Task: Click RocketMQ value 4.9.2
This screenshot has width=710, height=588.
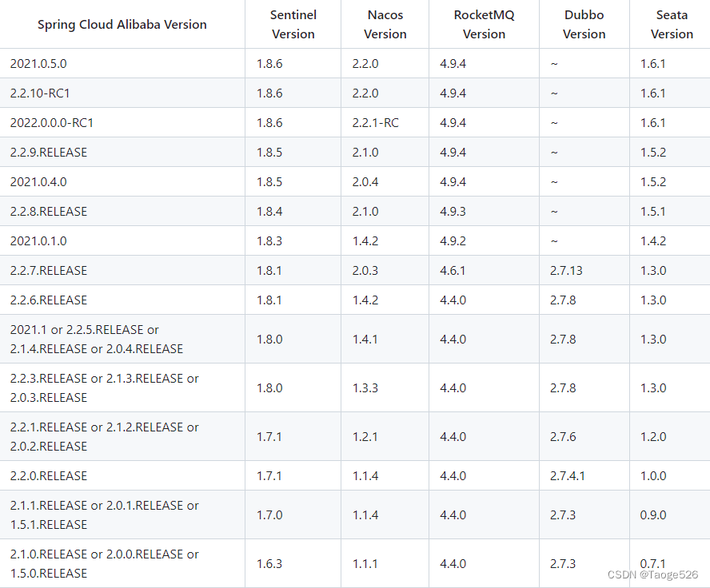Action: pyautogui.click(x=453, y=241)
